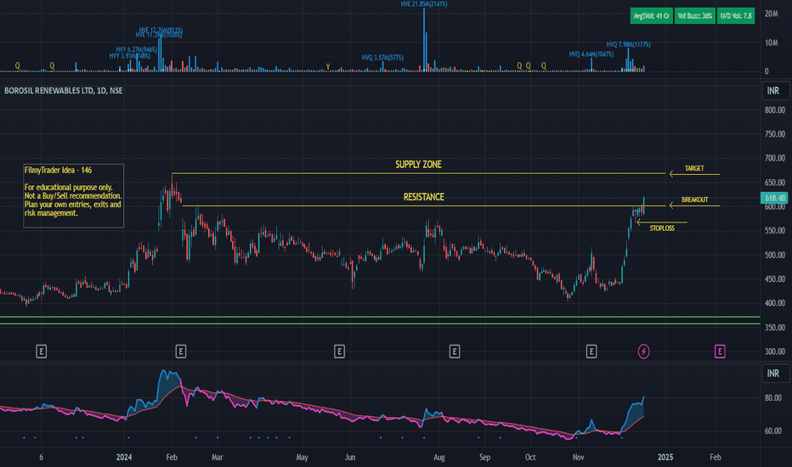Click the 700.00 price axis label
The width and height of the screenshot is (792, 467).
775,158
